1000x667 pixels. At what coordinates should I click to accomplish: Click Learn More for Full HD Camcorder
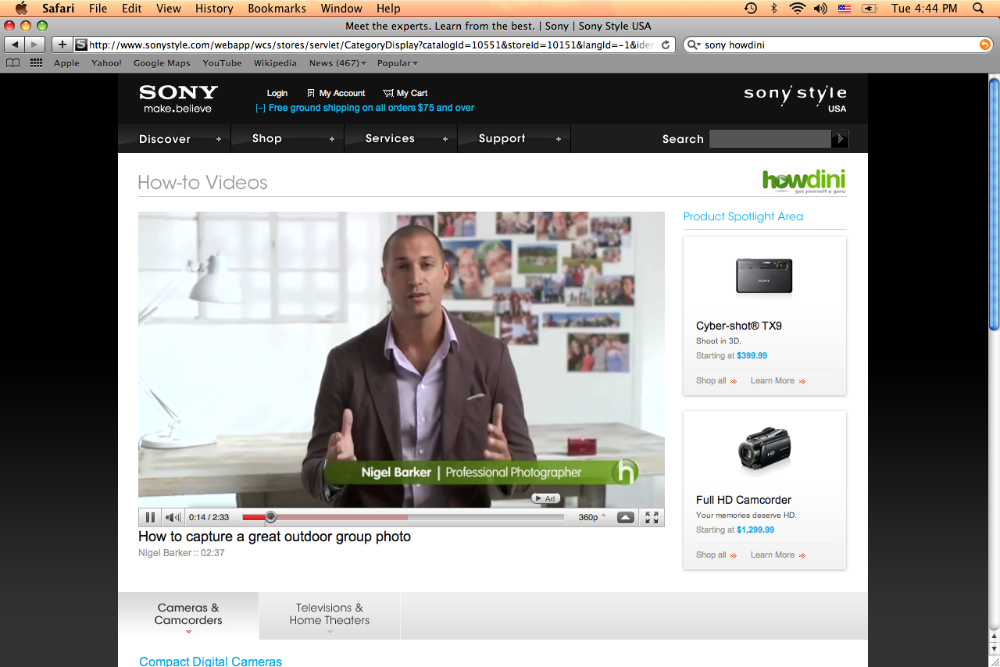(x=778, y=555)
